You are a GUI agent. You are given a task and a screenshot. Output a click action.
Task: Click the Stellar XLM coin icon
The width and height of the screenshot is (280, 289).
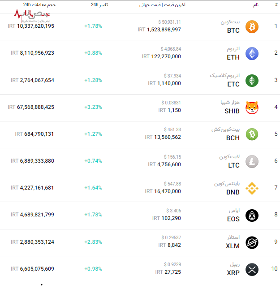252,242
